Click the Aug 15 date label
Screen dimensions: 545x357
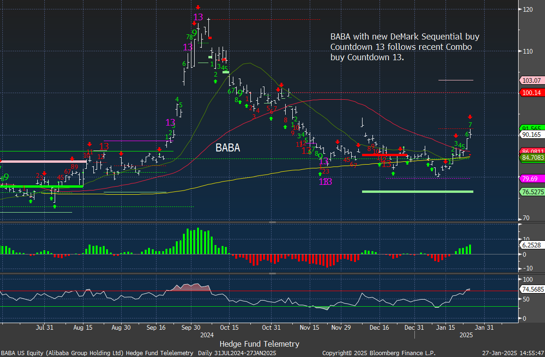[x=83, y=327]
